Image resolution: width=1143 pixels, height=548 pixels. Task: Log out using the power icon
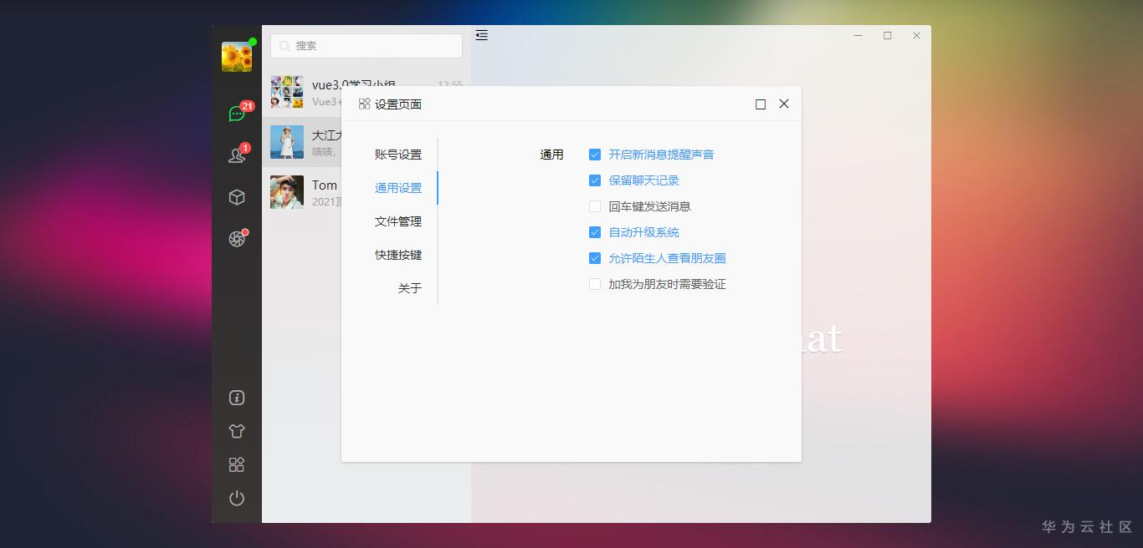[237, 498]
